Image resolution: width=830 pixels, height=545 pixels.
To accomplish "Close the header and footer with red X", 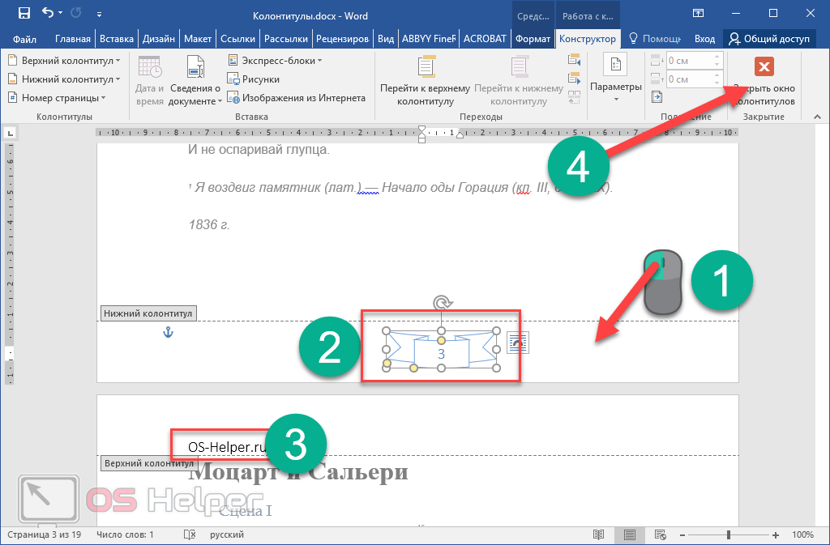I will 764,67.
